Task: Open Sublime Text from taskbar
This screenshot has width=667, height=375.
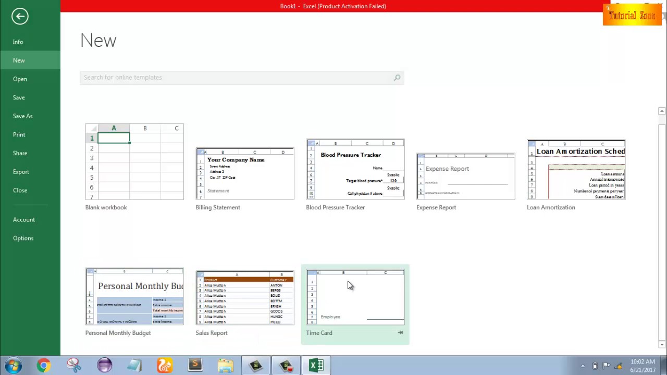Action: (195, 366)
